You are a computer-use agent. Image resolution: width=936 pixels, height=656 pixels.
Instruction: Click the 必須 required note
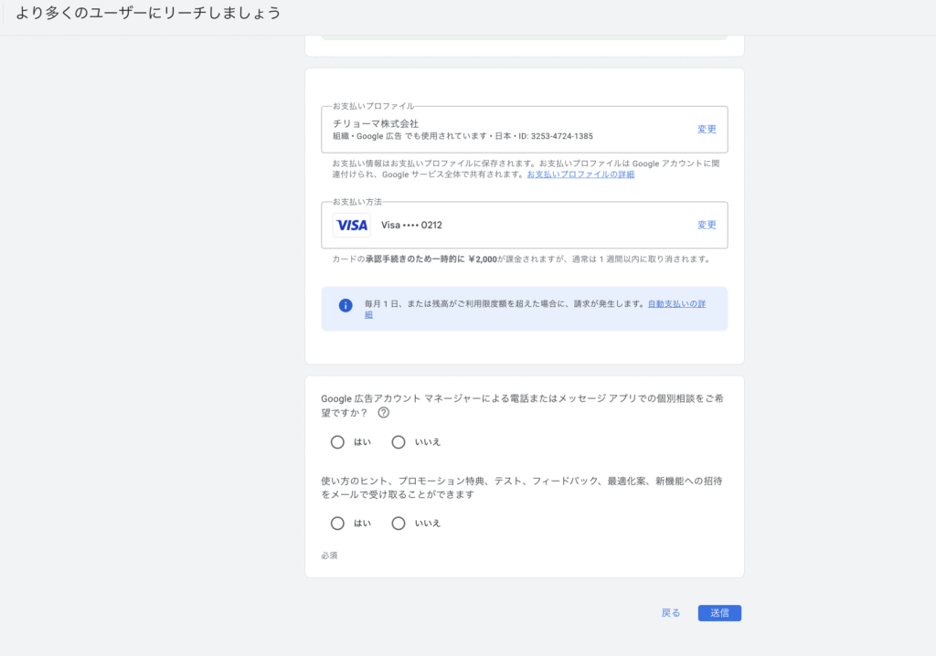pos(329,555)
